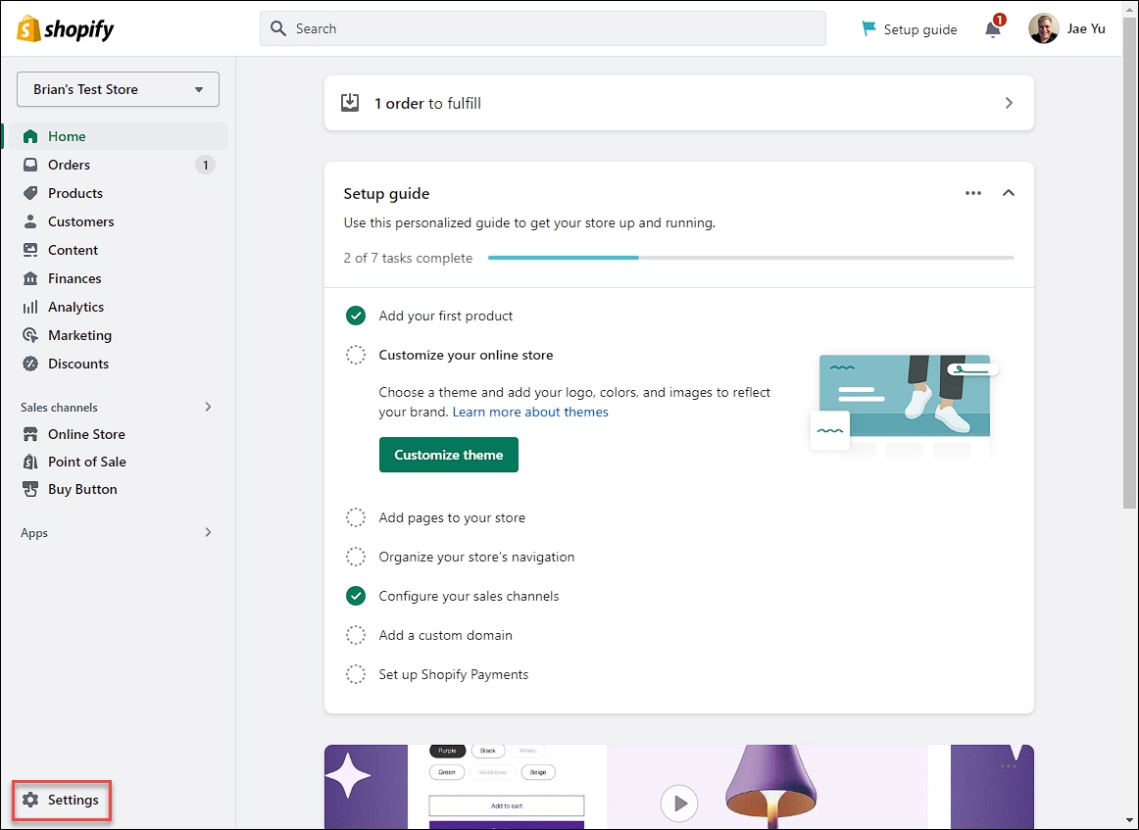Click the Customize theme button

448,455
